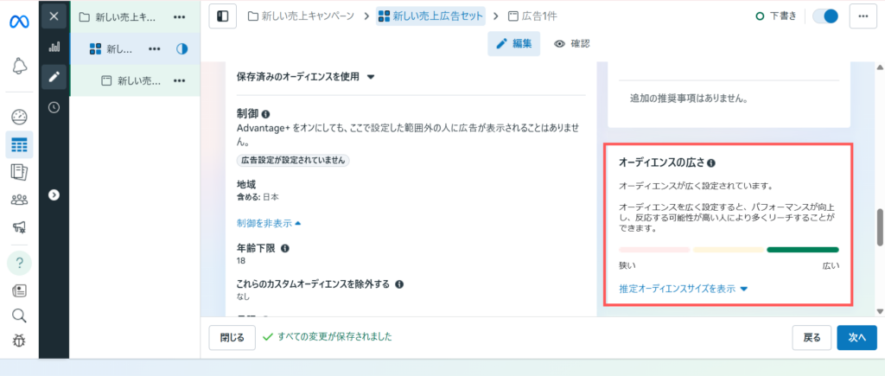Toggle the side panel layout button
The image size is (885, 376).
click(x=222, y=16)
